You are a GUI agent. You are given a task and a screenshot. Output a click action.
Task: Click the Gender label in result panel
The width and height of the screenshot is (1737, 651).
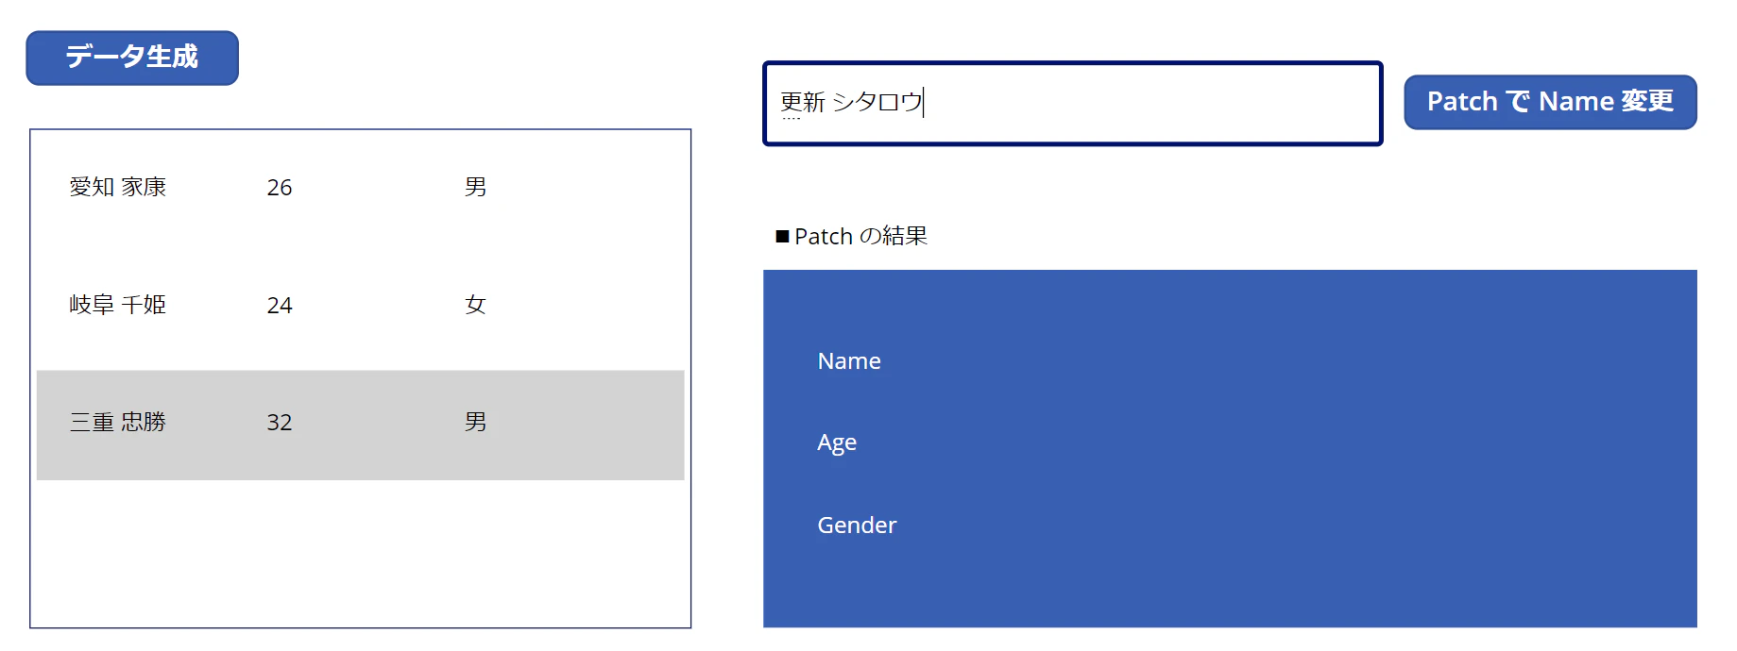pyautogui.click(x=857, y=526)
